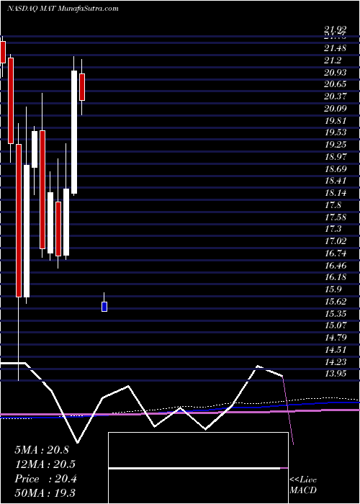Click the 5MA : 20.8 readout
Viewport: 360px width, 504px height.
click(x=42, y=449)
